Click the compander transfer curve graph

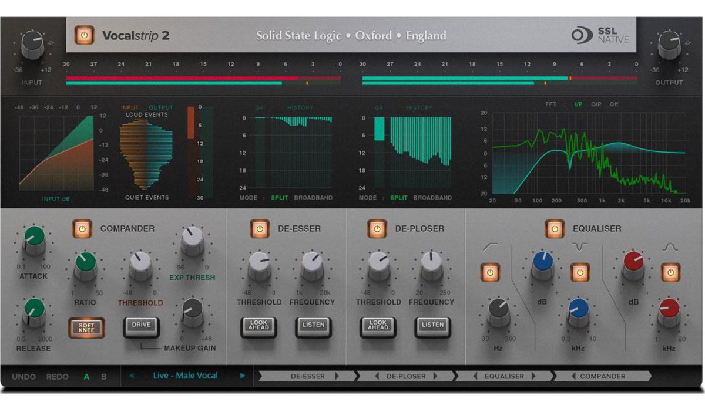click(56, 154)
